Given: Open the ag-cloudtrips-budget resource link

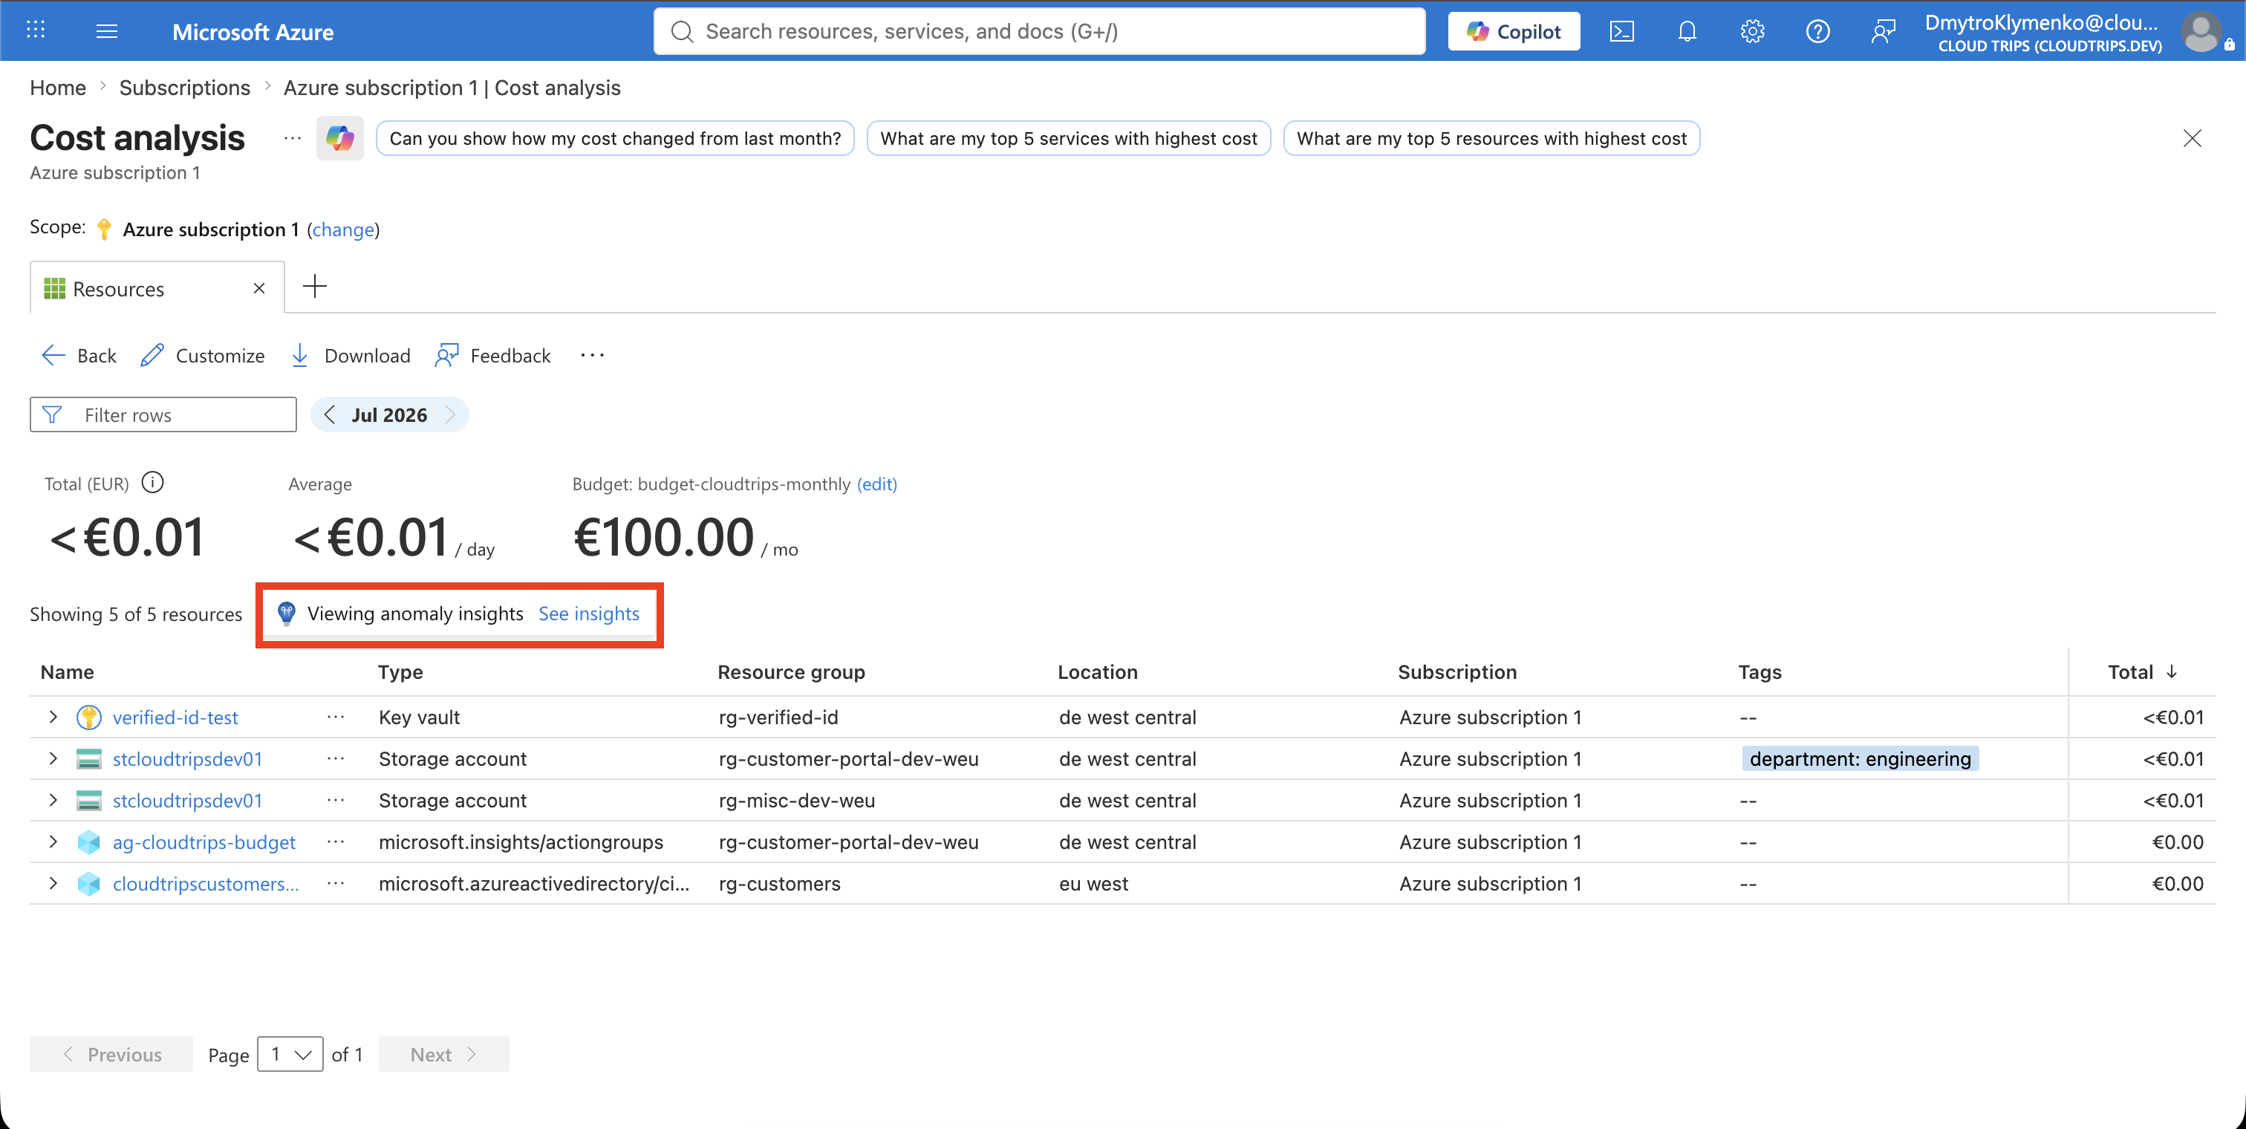Looking at the screenshot, I should tap(204, 842).
